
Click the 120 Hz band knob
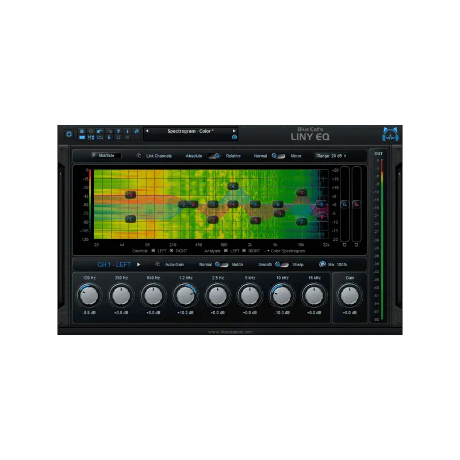click(x=89, y=296)
